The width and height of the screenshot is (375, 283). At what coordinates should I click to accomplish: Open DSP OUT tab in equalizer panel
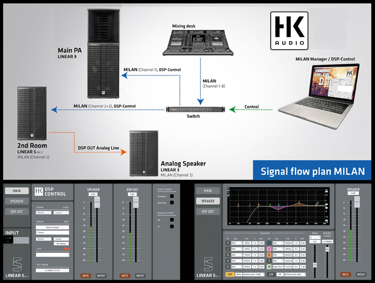point(208,211)
